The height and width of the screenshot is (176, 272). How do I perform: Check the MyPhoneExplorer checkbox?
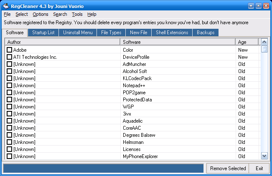point(9,156)
